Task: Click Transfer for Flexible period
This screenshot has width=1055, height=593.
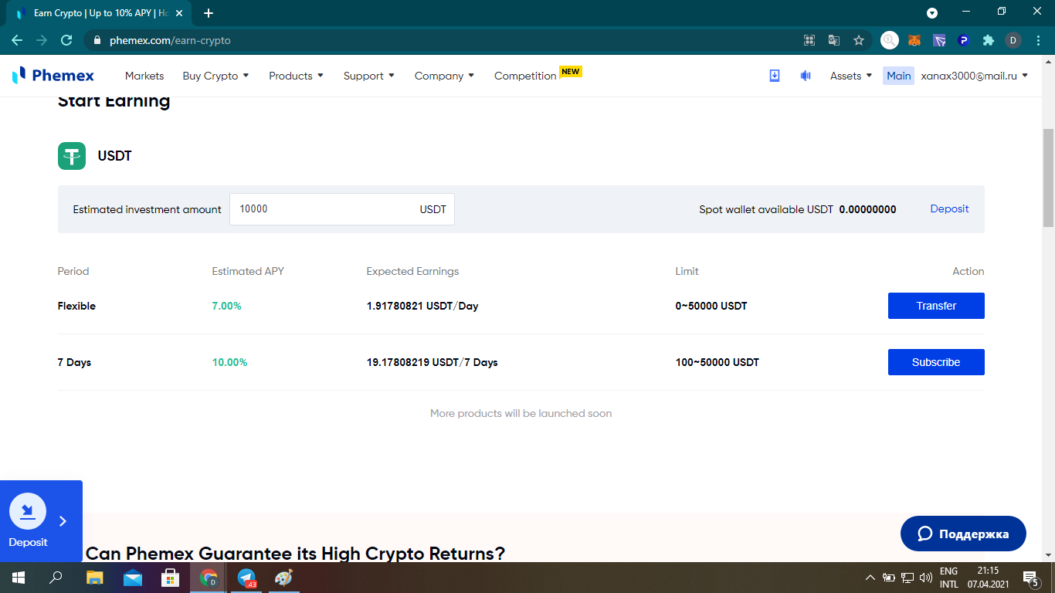Action: (936, 306)
